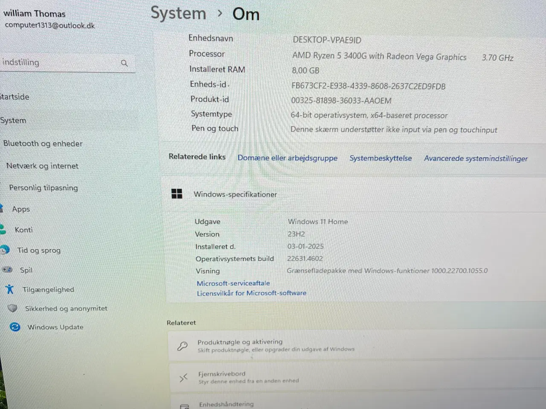
Task: Open Bluetooth og enheder settings
Action: tap(43, 144)
